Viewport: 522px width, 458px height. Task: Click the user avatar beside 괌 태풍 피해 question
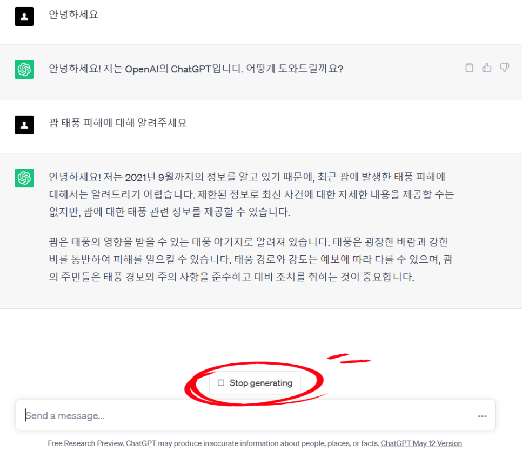24,125
